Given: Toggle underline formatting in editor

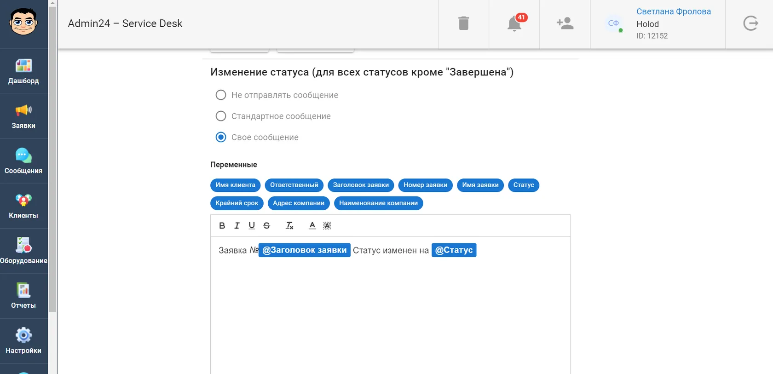Looking at the screenshot, I should 252,225.
